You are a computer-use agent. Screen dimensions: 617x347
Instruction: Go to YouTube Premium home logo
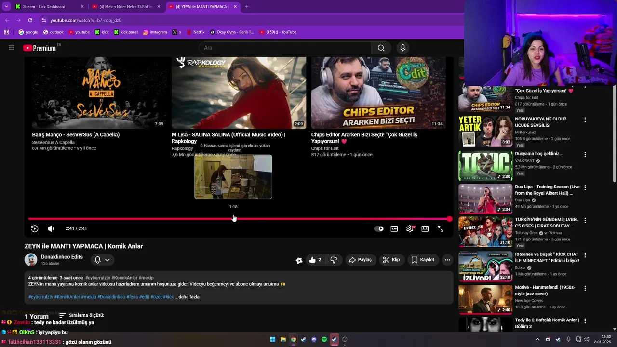[40, 48]
